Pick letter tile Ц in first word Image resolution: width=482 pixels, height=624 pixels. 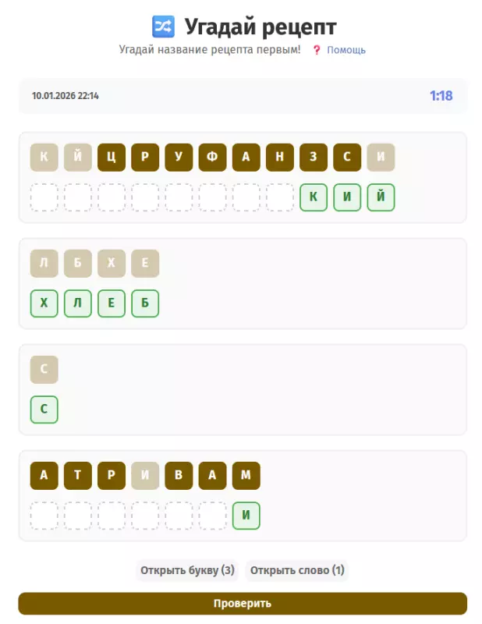coord(112,158)
